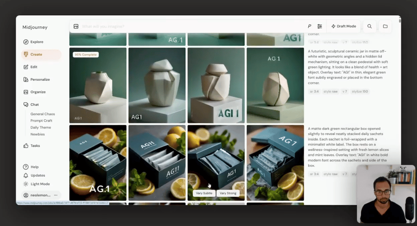The width and height of the screenshot is (417, 226).
Task: Click the Tasks thumbs-up icon
Action: click(26, 145)
